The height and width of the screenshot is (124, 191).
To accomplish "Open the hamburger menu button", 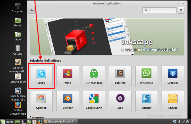I will 181,10.
